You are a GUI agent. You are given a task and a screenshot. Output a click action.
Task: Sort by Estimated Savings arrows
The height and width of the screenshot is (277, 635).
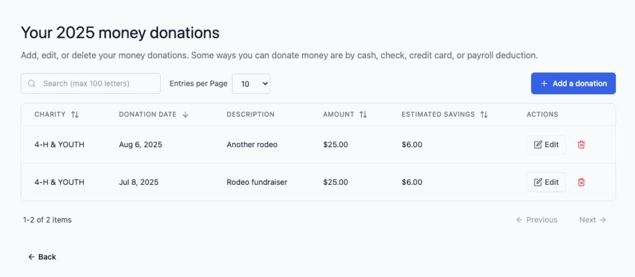(484, 114)
